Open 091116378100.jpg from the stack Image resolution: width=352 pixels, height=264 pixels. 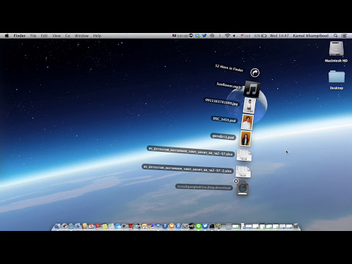pos(249,106)
